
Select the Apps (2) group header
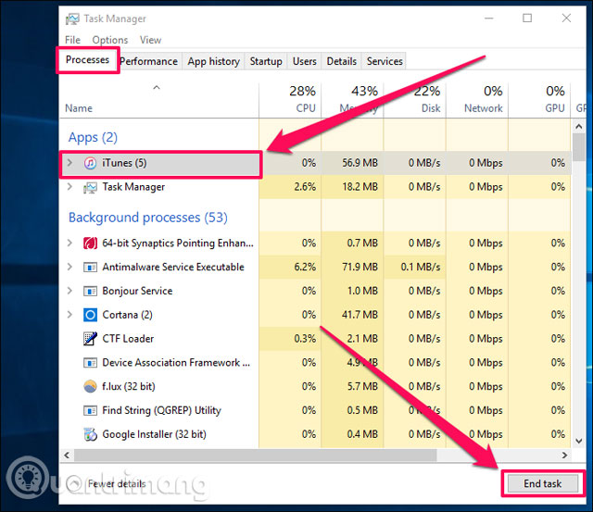pos(93,138)
